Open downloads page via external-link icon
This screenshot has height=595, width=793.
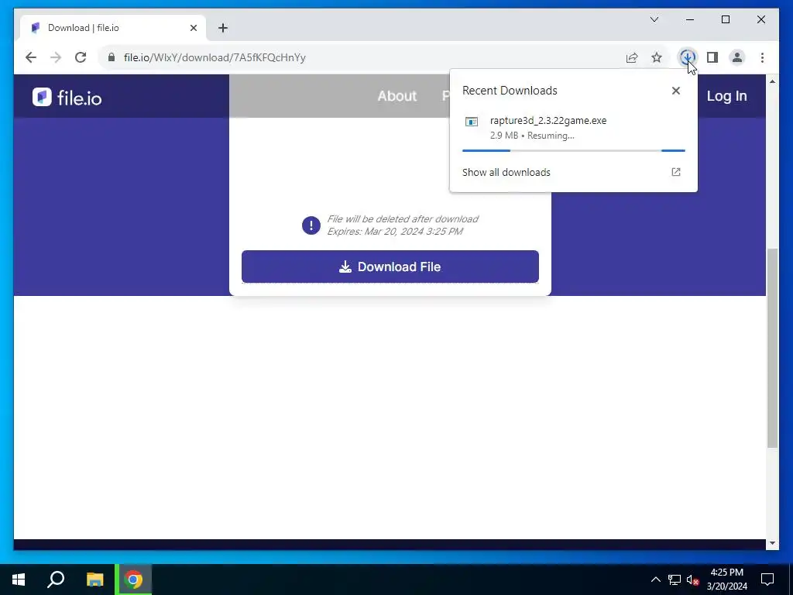tap(675, 172)
